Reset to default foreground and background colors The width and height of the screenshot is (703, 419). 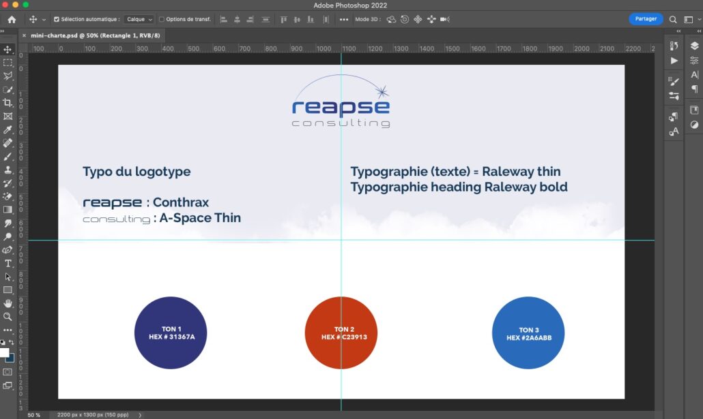coord(3,343)
